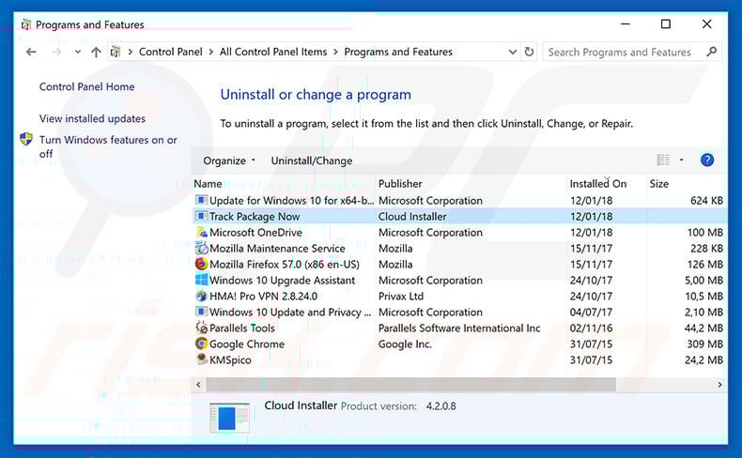Click the title bar Programs and Features icon
742x458 pixels.
[x=26, y=24]
